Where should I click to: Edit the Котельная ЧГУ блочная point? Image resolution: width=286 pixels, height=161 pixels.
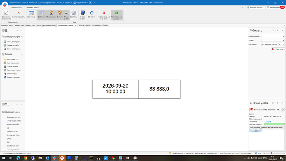click(x=283, y=110)
